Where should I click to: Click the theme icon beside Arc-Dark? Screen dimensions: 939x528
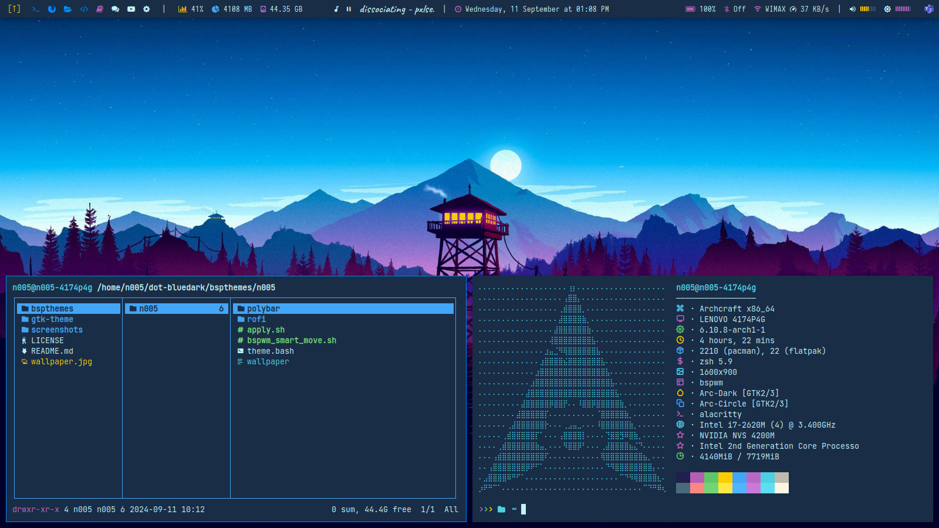pos(680,393)
